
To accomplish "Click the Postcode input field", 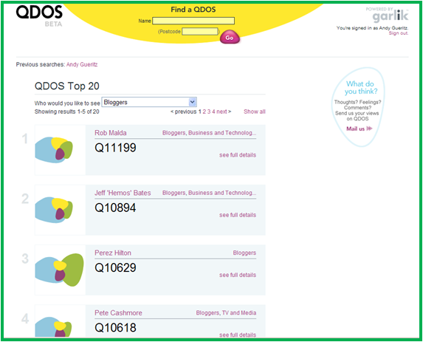I will pyautogui.click(x=200, y=31).
